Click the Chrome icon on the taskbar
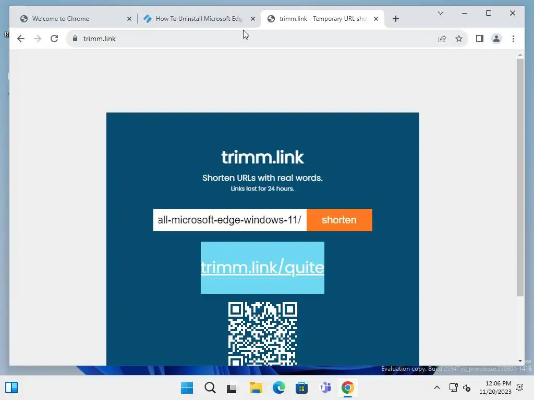 pyautogui.click(x=348, y=387)
